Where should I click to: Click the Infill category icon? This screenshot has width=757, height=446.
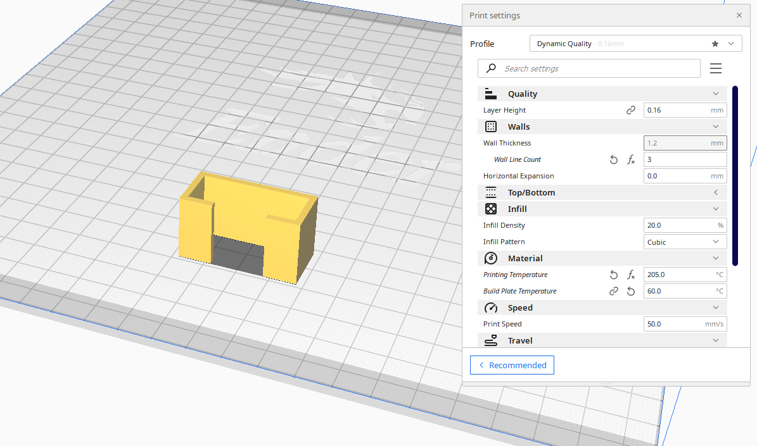click(490, 209)
